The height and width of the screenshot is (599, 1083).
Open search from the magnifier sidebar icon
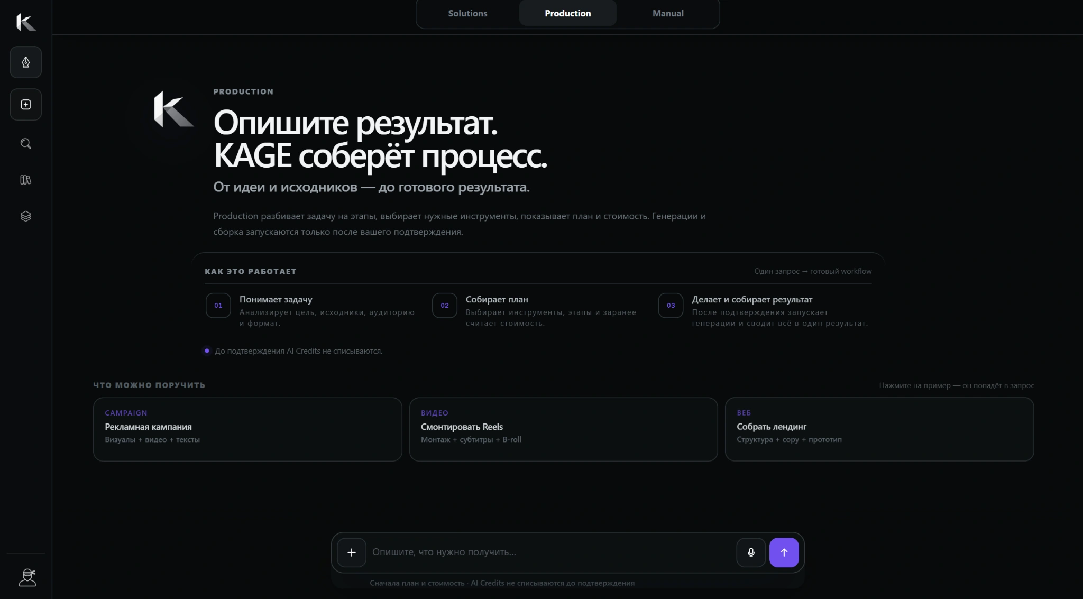click(26, 143)
